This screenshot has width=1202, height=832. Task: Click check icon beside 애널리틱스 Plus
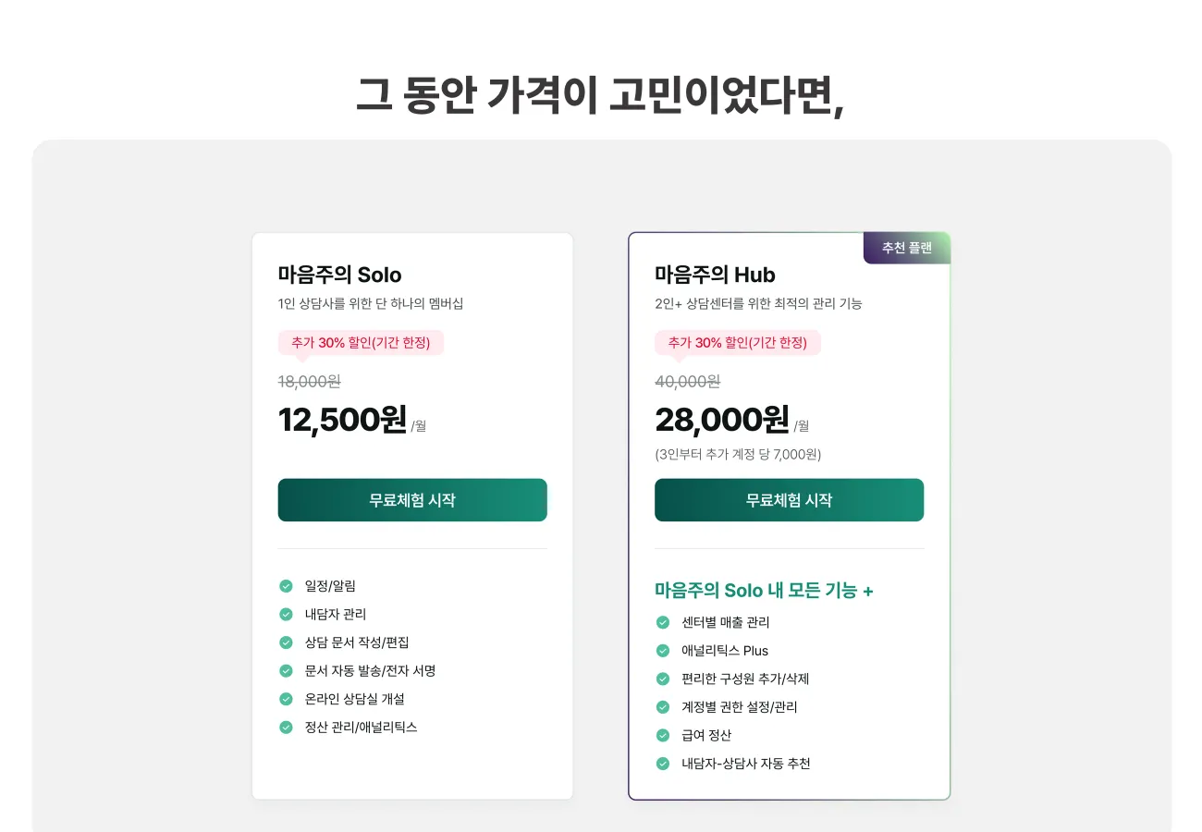click(663, 651)
